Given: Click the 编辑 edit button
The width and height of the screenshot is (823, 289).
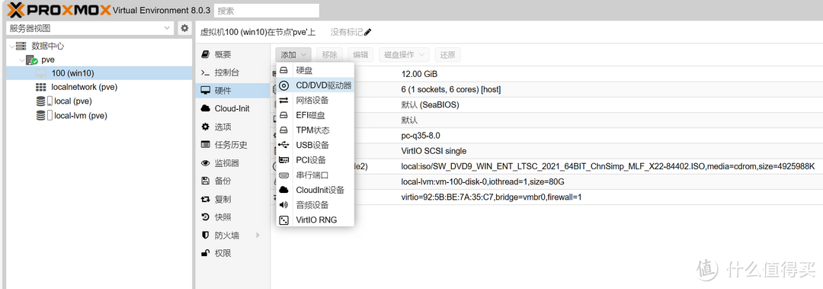Looking at the screenshot, I should pos(360,55).
